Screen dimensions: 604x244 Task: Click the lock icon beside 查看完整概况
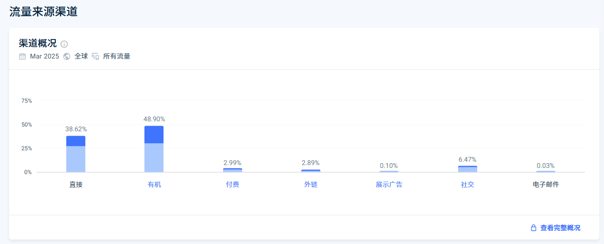[534, 228]
